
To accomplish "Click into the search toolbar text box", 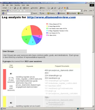I will [19, 13].
